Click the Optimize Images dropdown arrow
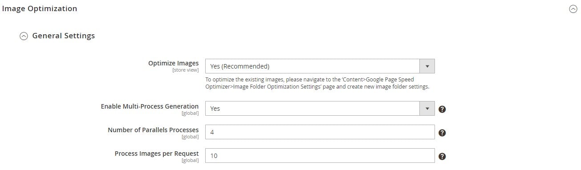Viewport: 581px width, 170px height. pyautogui.click(x=427, y=66)
